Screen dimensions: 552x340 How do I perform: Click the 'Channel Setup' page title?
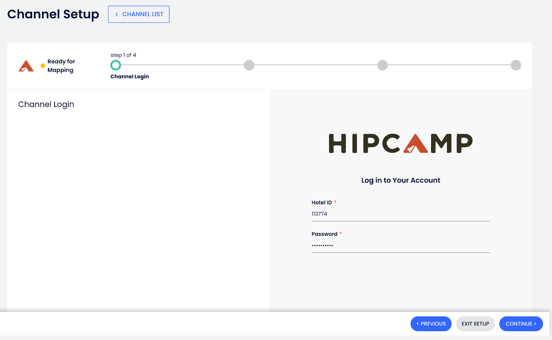point(53,14)
